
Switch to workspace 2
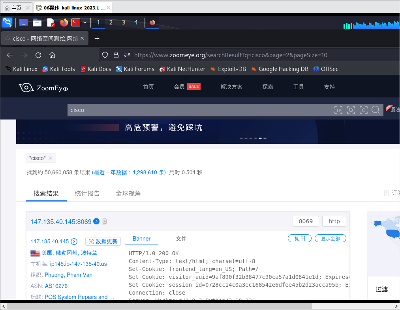[111, 22]
